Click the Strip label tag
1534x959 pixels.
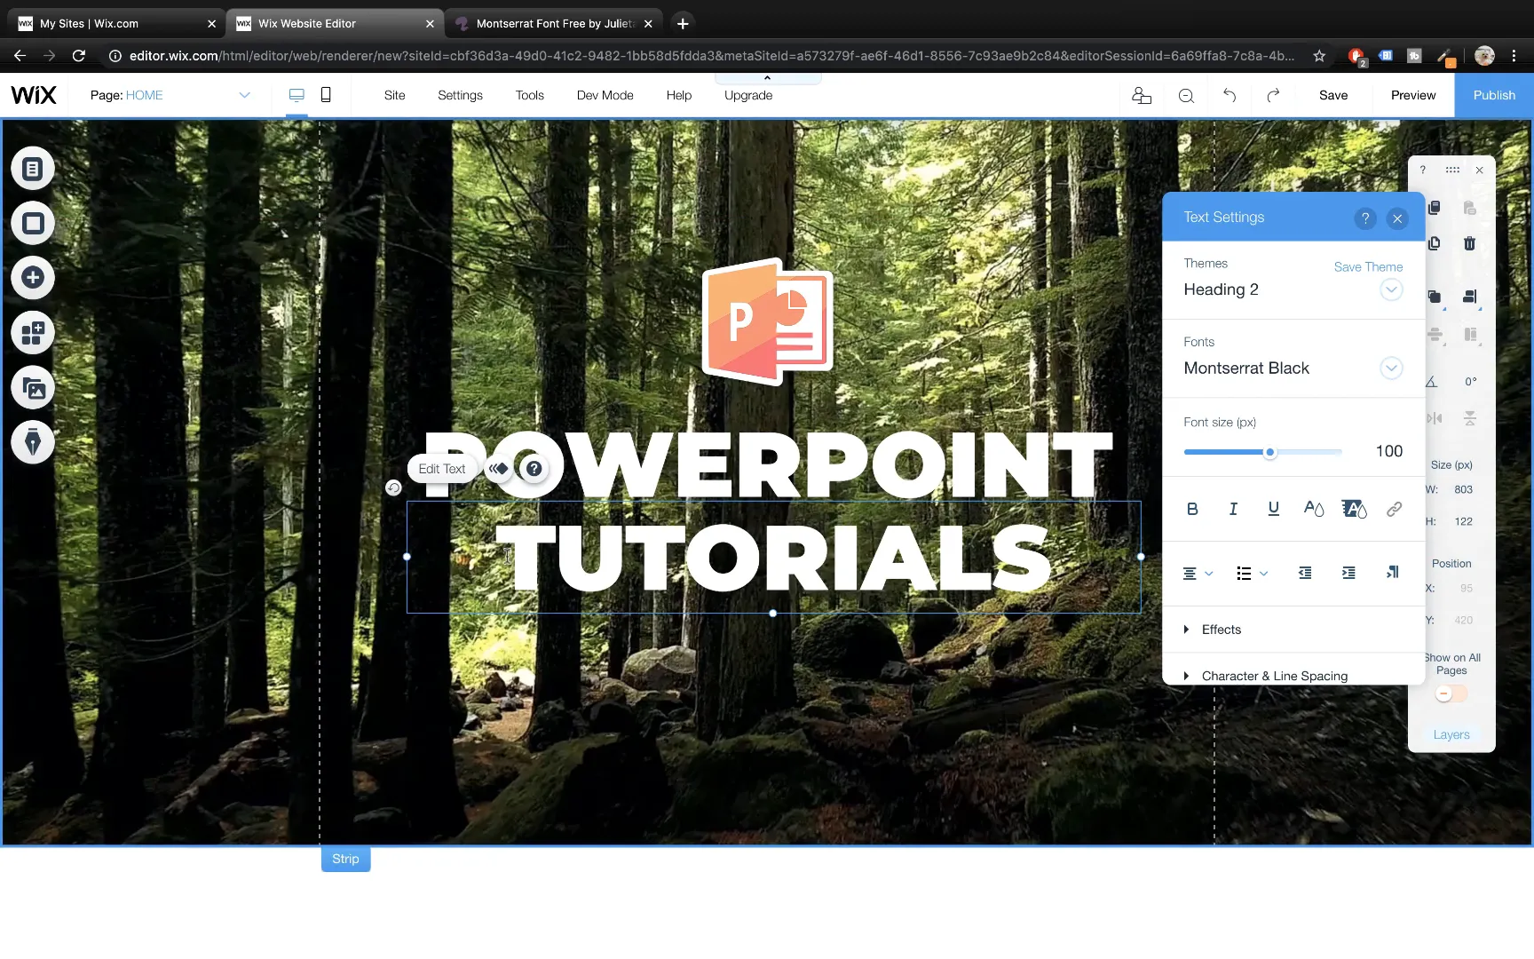click(345, 859)
